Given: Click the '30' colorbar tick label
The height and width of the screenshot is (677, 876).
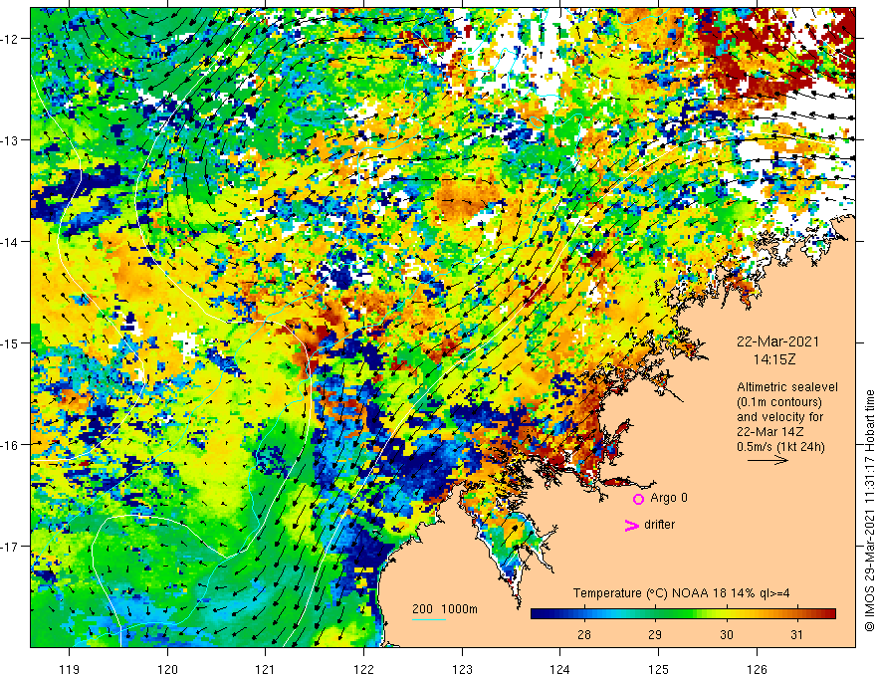Looking at the screenshot, I should 727,634.
